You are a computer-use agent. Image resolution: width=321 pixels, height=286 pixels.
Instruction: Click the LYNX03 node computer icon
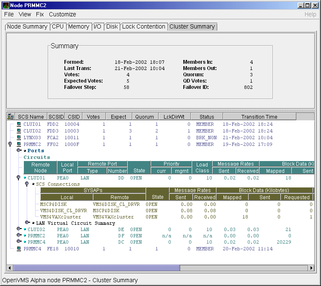click(x=18, y=138)
